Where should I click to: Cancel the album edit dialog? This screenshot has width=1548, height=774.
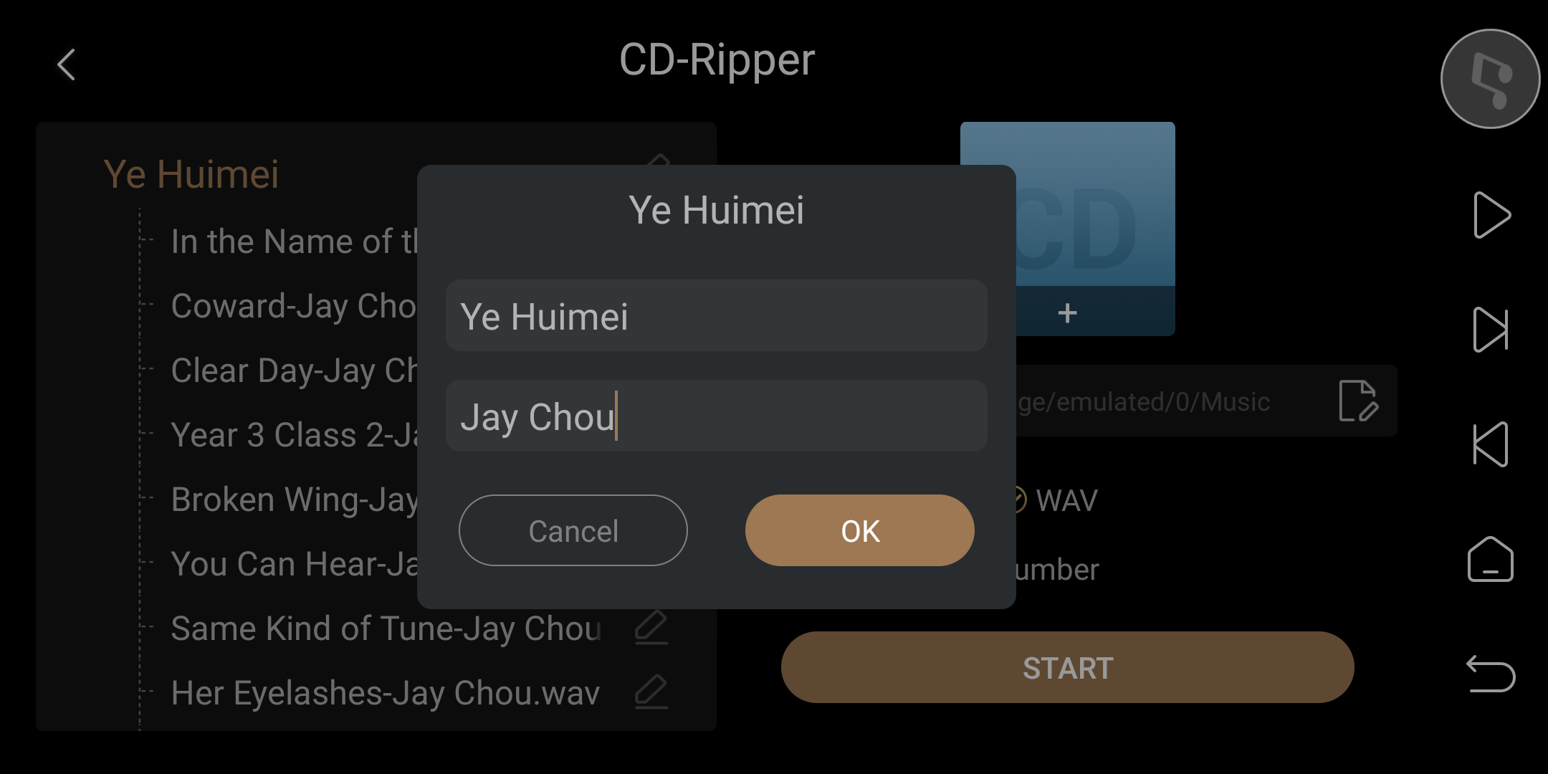click(573, 530)
